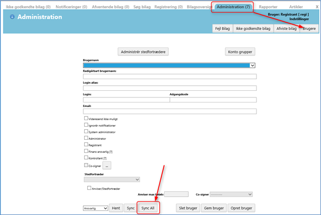
Task: Expand the Co-signer selection dropdown
Action: [x=230, y=194]
